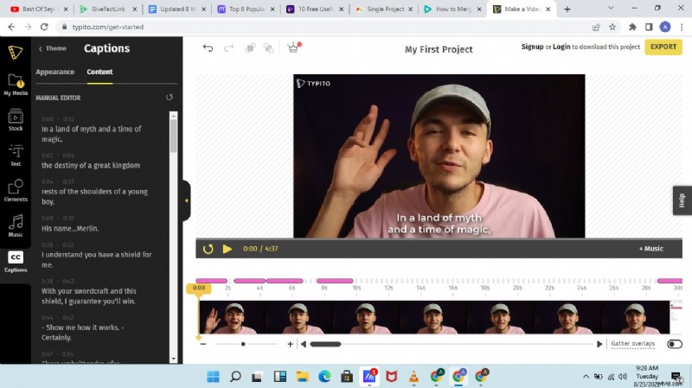
Task: Click the yellow EXPORT button
Action: (663, 47)
